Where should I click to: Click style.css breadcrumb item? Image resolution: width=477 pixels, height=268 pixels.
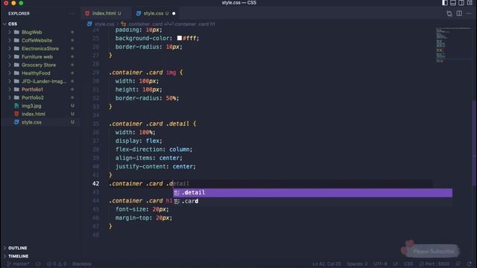104,24
